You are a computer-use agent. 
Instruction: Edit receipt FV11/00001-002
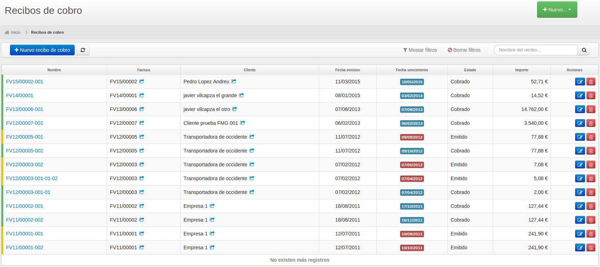(580, 247)
